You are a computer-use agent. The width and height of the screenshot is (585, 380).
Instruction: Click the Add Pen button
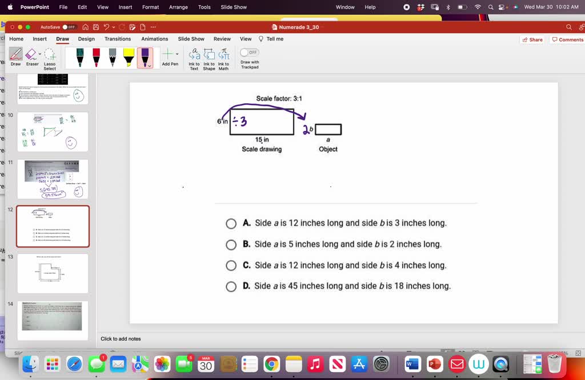point(169,58)
